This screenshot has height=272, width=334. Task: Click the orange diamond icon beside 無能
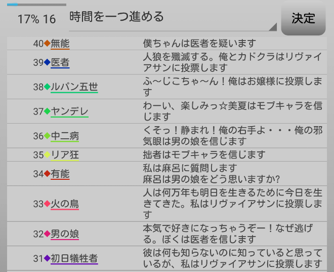click(48, 44)
